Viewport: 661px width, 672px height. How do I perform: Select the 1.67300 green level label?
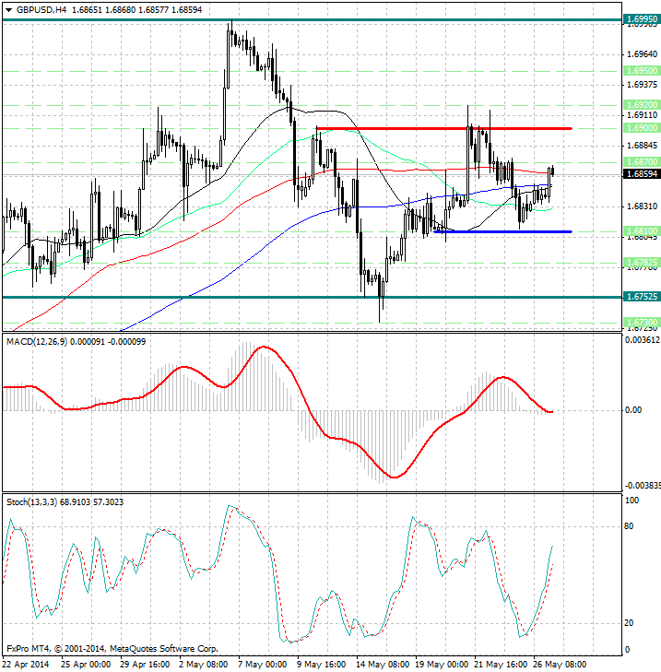tap(642, 323)
